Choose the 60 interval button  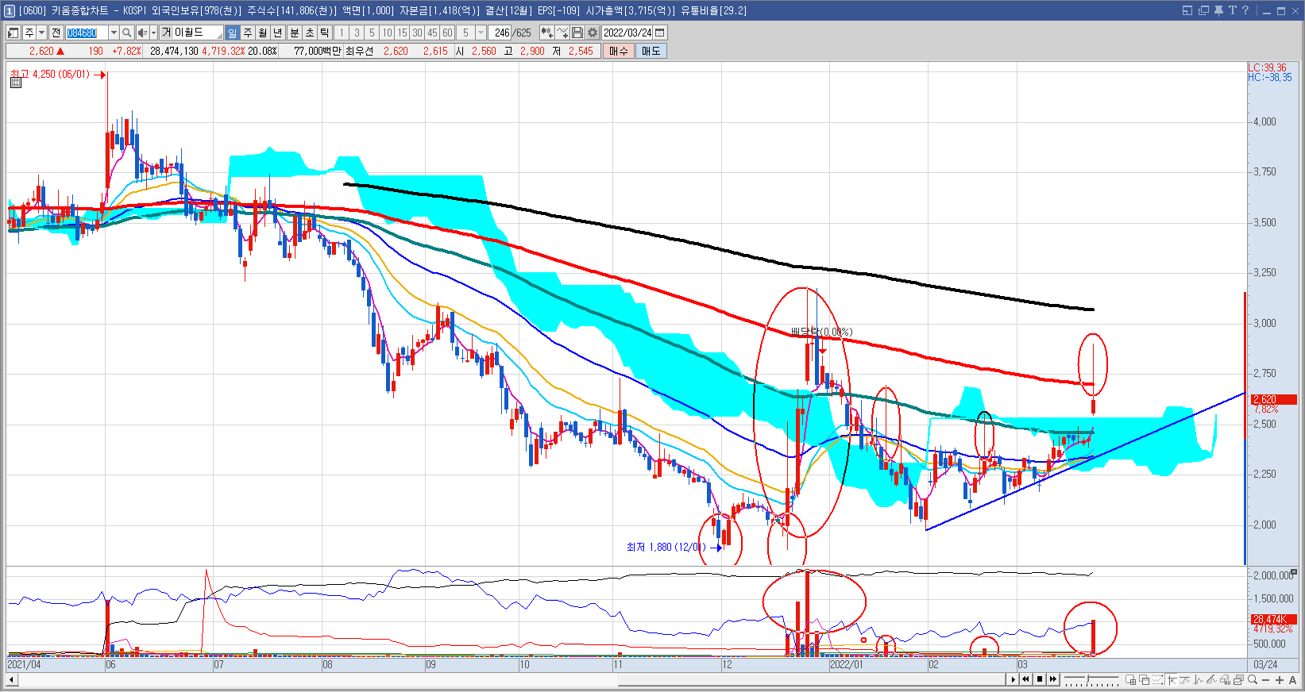coord(447,33)
